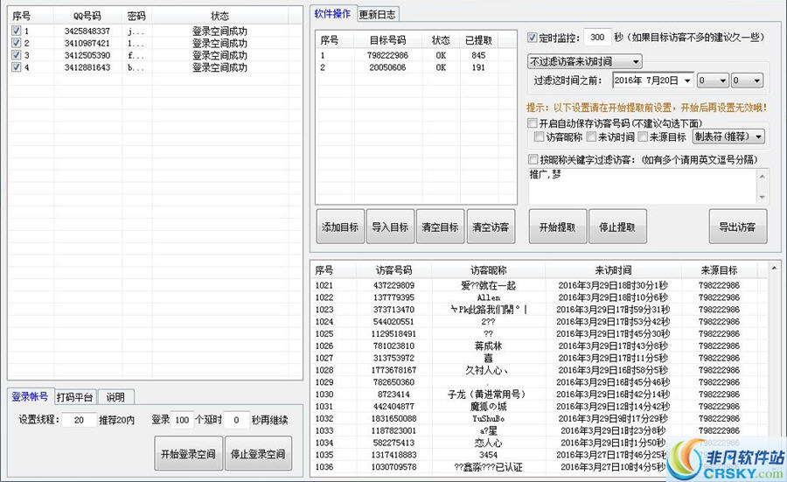Click the visitor list scroll-up arrow
Image resolution: width=787 pixels, height=482 pixels.
pyautogui.click(x=774, y=269)
